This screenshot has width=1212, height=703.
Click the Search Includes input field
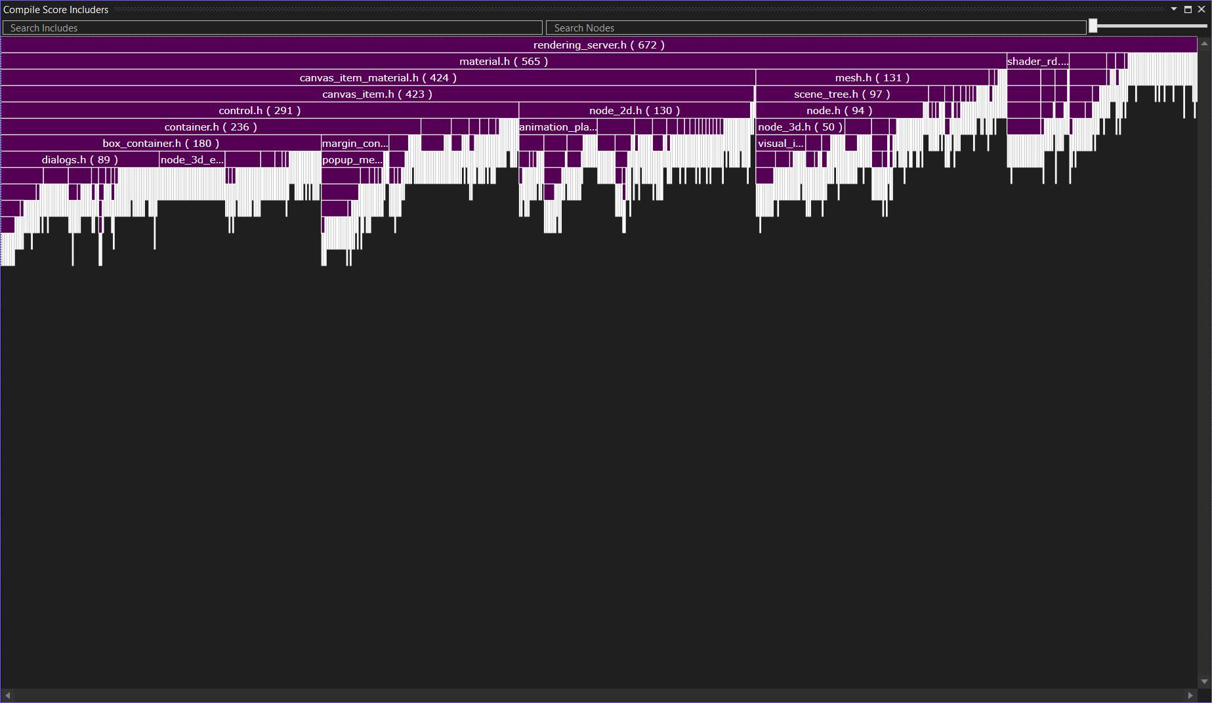[272, 28]
